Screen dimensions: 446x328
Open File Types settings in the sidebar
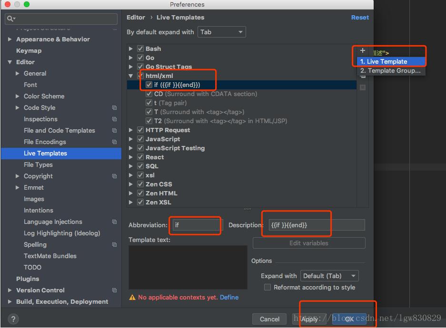(38, 165)
